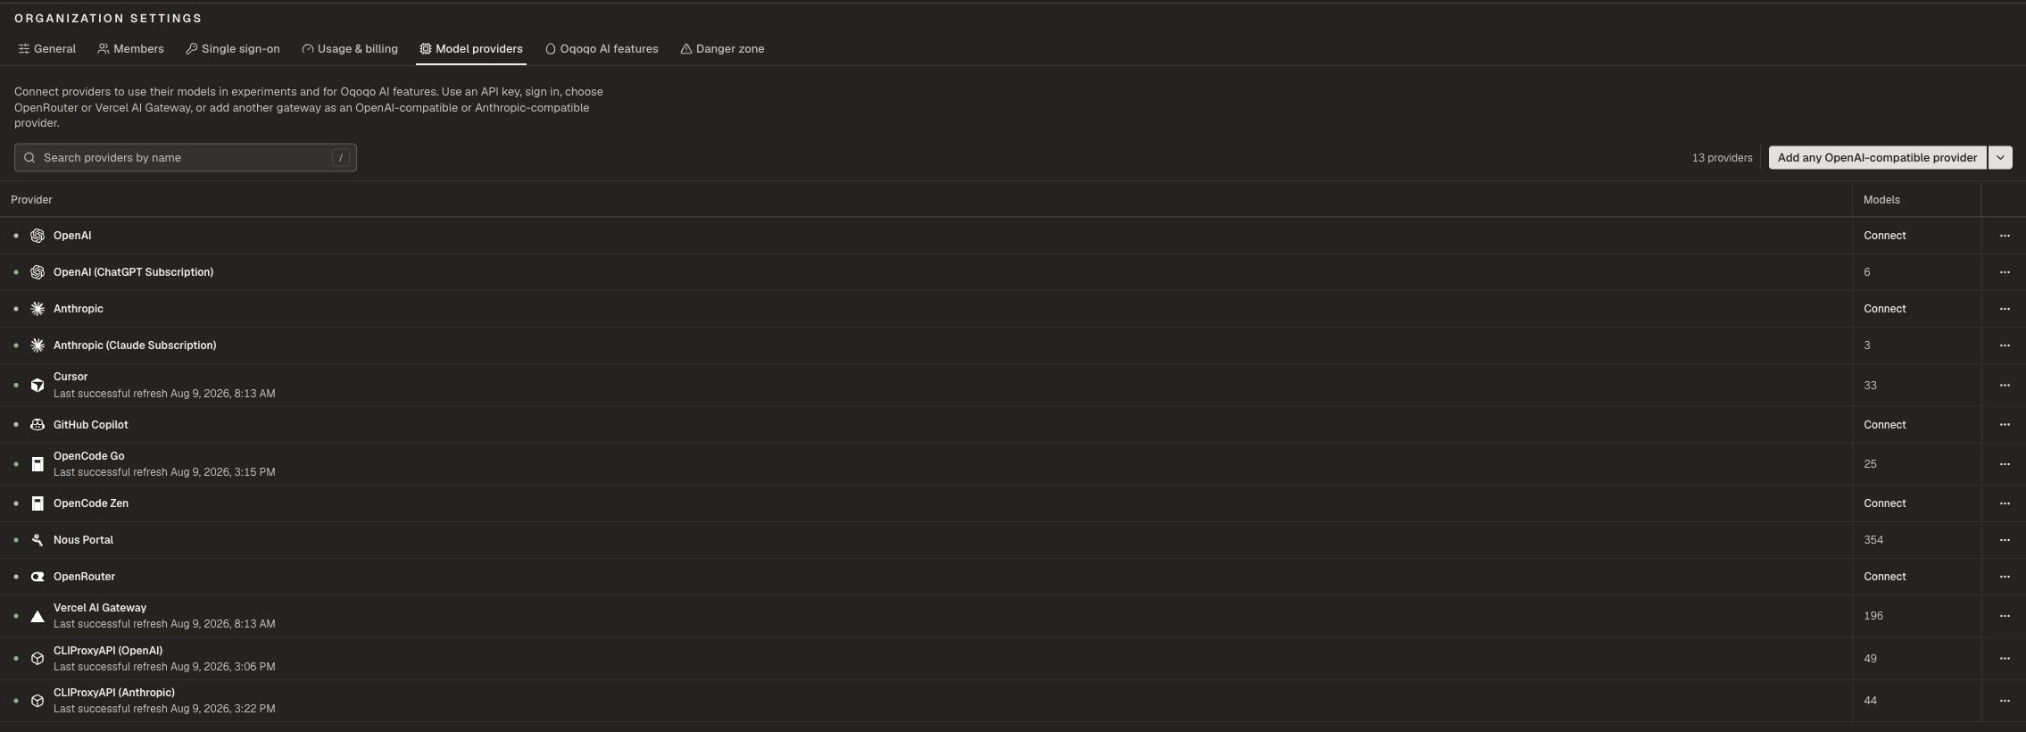The height and width of the screenshot is (732, 2026).
Task: Select the Model providers tab
Action: [471, 49]
